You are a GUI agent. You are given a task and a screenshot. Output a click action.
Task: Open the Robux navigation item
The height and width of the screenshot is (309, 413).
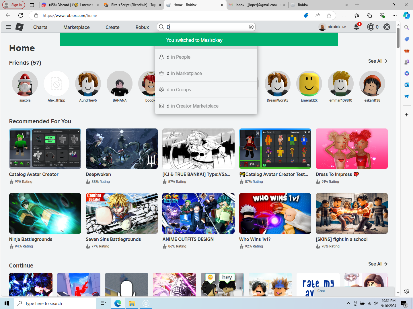142,27
